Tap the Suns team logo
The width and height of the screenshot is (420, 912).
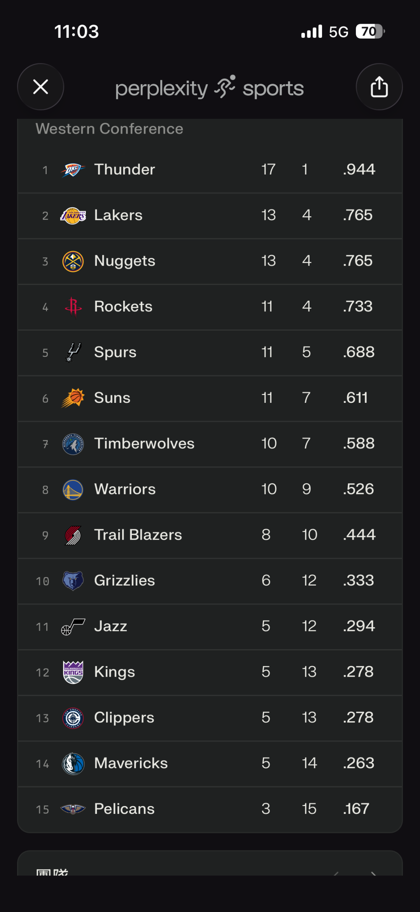click(x=73, y=398)
